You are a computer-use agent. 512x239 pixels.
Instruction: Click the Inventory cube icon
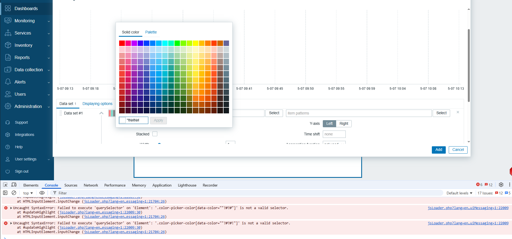click(x=8, y=45)
